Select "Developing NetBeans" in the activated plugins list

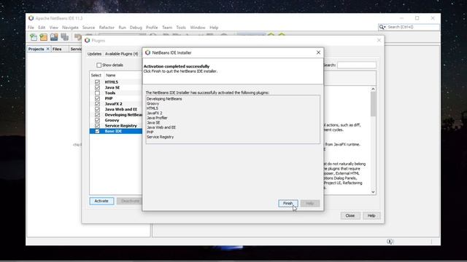[x=164, y=99]
